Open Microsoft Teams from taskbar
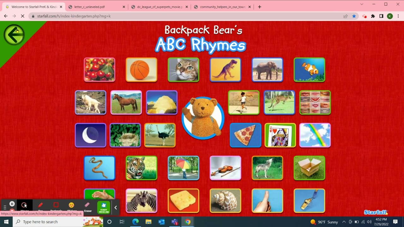The height and width of the screenshot is (227, 404). click(x=175, y=222)
